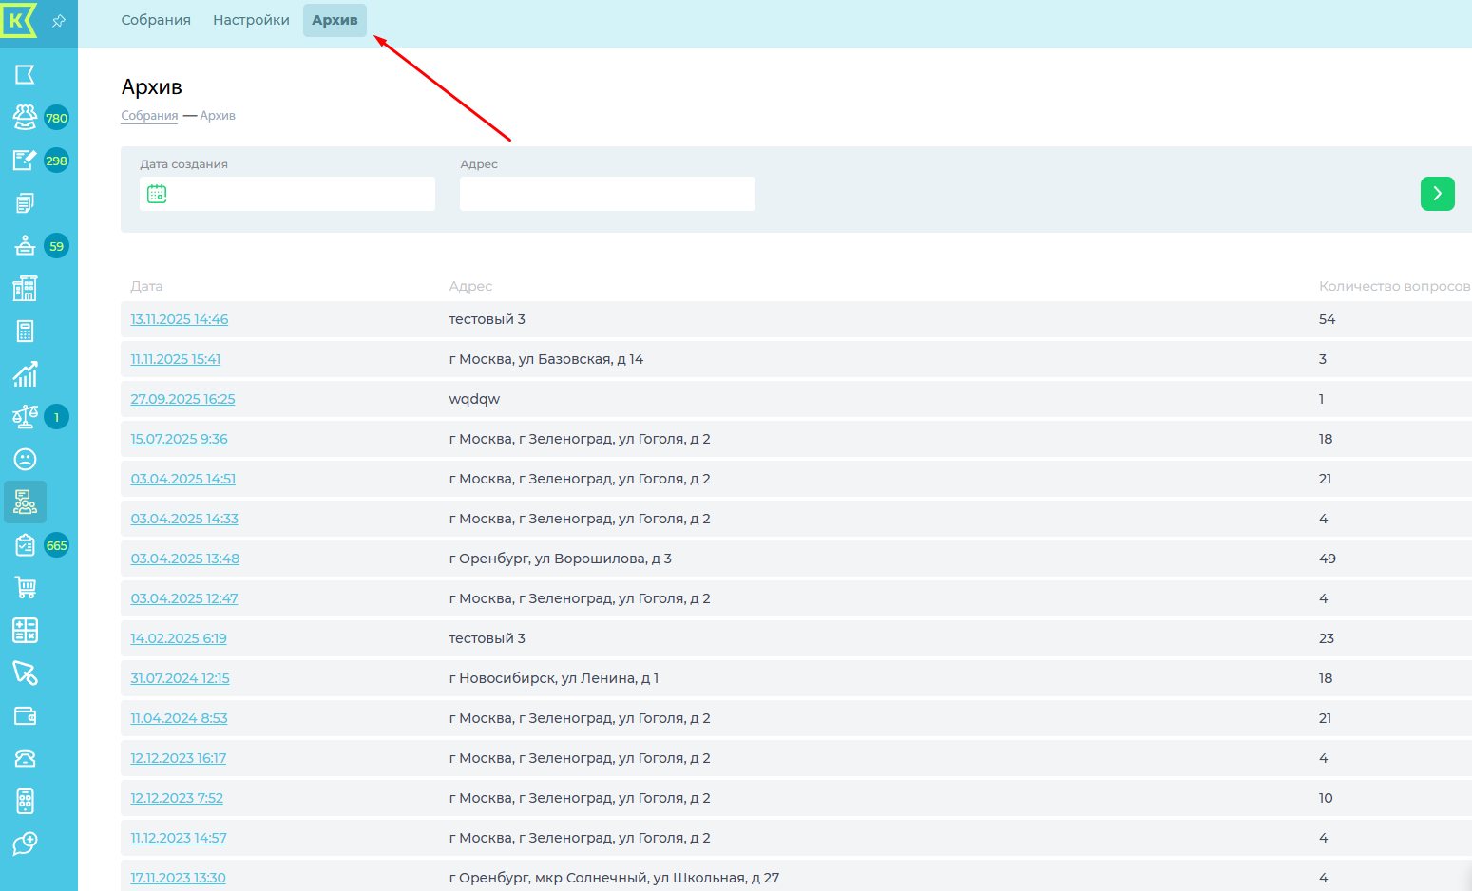Open the telephone icon in sidebar
The width and height of the screenshot is (1472, 891).
[x=25, y=759]
